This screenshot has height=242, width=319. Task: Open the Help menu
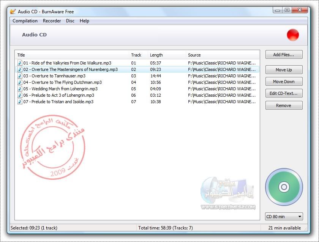84,21
